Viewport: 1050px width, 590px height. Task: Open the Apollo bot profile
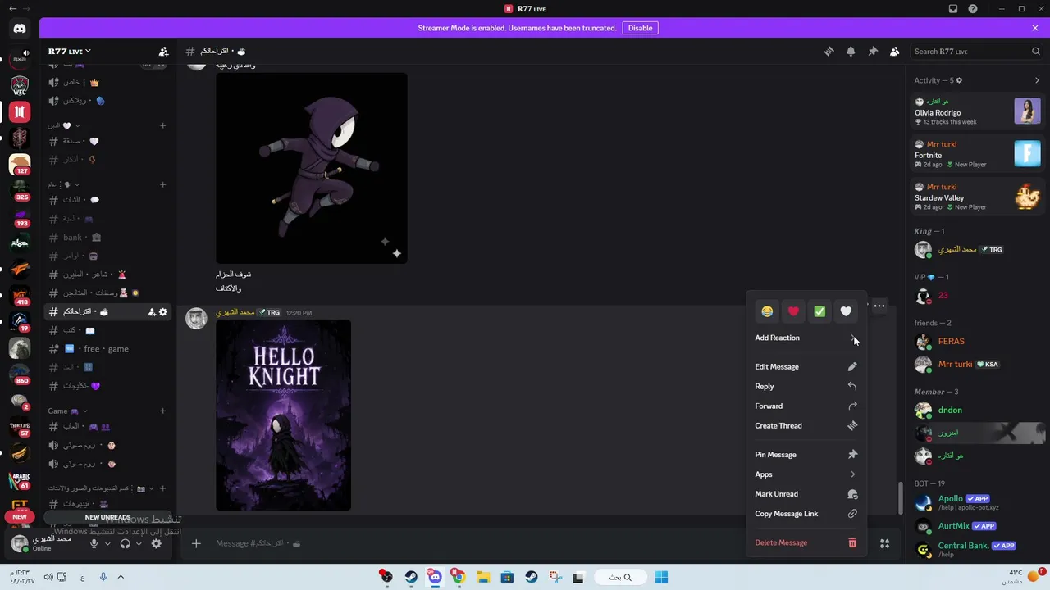click(x=977, y=502)
